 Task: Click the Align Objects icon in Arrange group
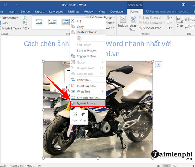[x=168, y=18]
